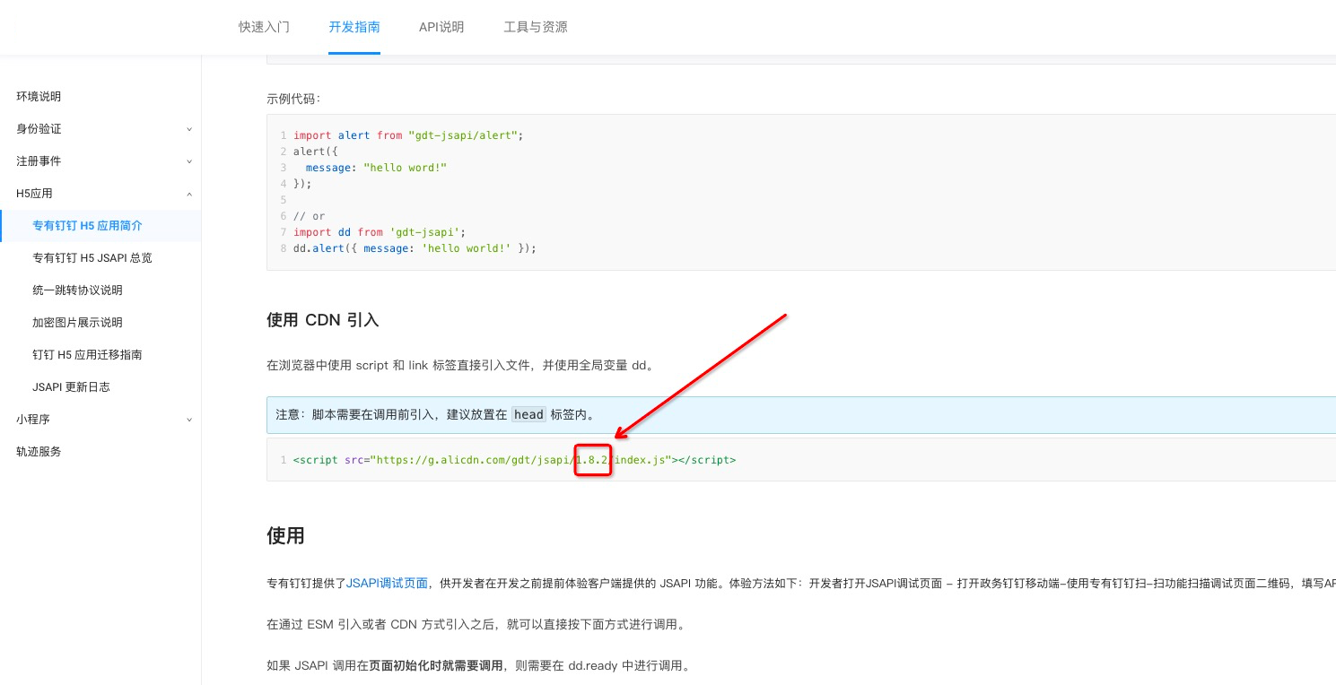The height and width of the screenshot is (685, 1336).
Task: Click the 注册事件 menu label
Action: tap(39, 161)
